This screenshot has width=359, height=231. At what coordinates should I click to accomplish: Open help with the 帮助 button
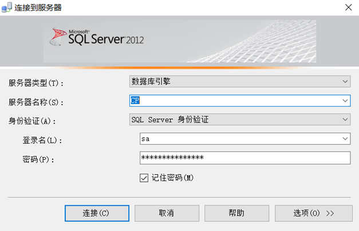(236, 213)
